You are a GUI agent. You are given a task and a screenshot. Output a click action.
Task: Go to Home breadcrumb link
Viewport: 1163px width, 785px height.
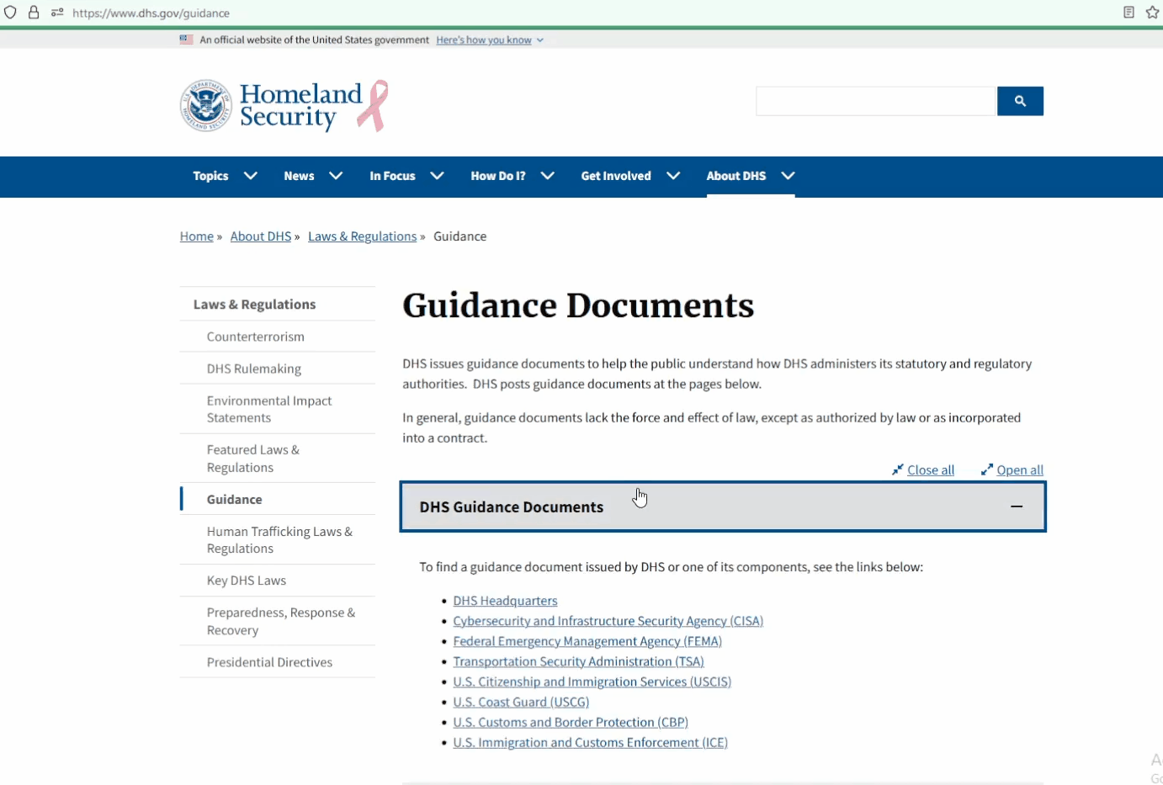(197, 236)
